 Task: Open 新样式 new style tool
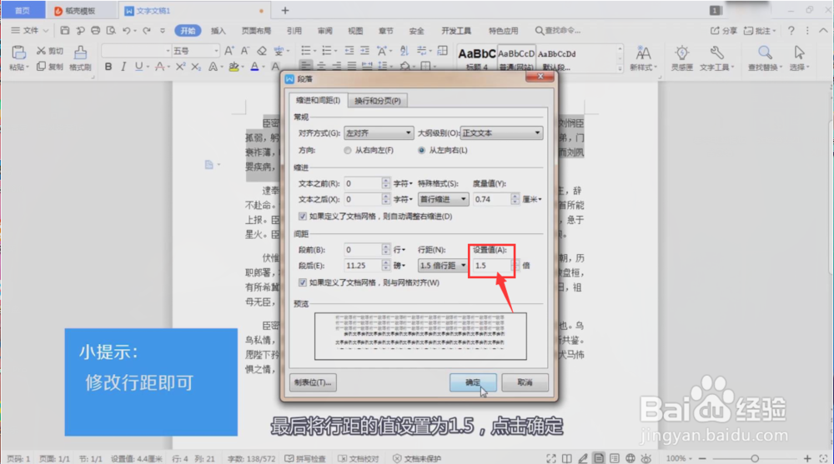click(x=643, y=58)
